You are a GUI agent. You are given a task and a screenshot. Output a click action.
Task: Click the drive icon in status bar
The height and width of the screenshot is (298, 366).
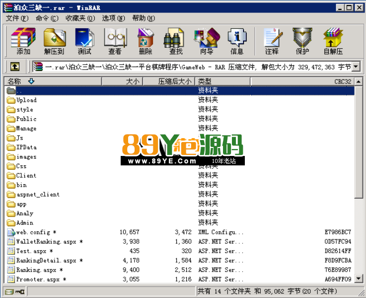tap(9, 292)
